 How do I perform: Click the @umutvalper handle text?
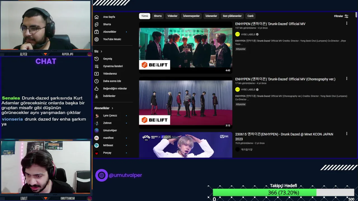125,175
